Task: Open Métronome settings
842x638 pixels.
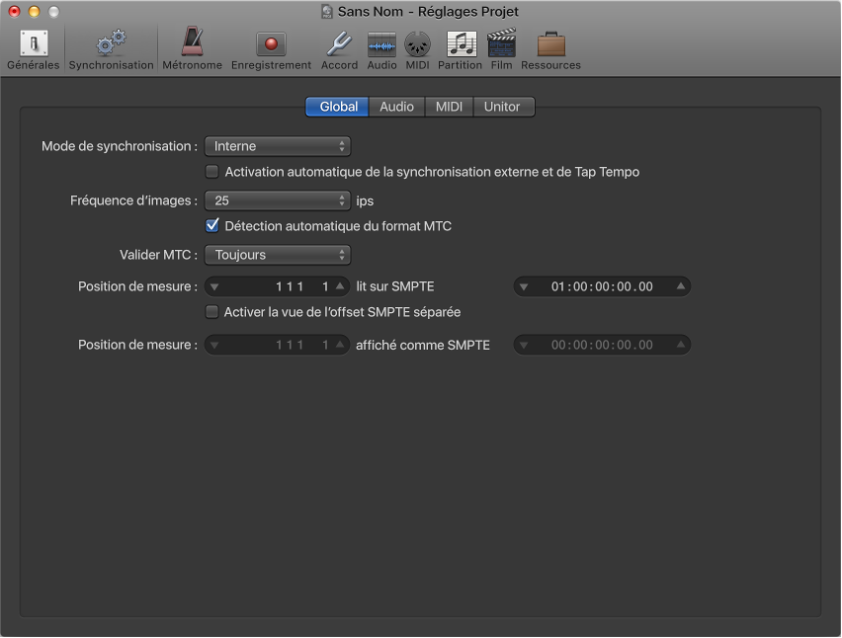Action: coord(192,47)
